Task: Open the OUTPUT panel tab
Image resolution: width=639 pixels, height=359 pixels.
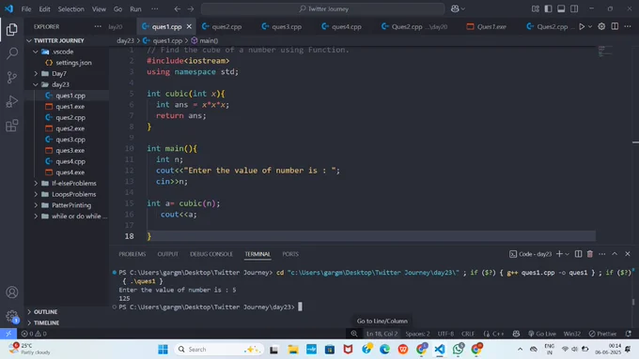Action: tap(168, 254)
